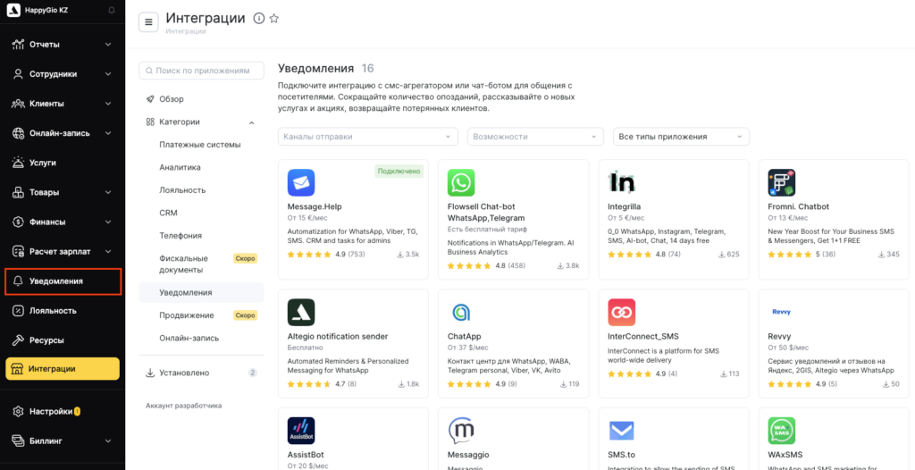Open the Fromni. Chatbot app icon
Screen dimensions: 915x470
[x=781, y=183]
